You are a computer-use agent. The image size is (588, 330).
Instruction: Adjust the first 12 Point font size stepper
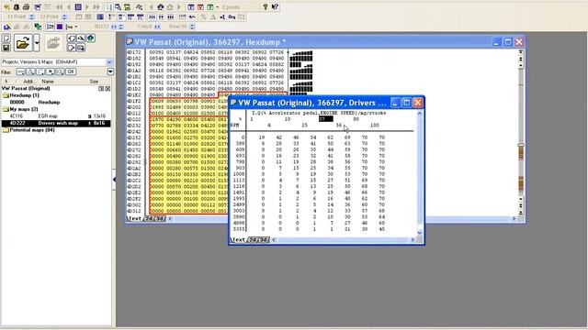tap(31, 17)
